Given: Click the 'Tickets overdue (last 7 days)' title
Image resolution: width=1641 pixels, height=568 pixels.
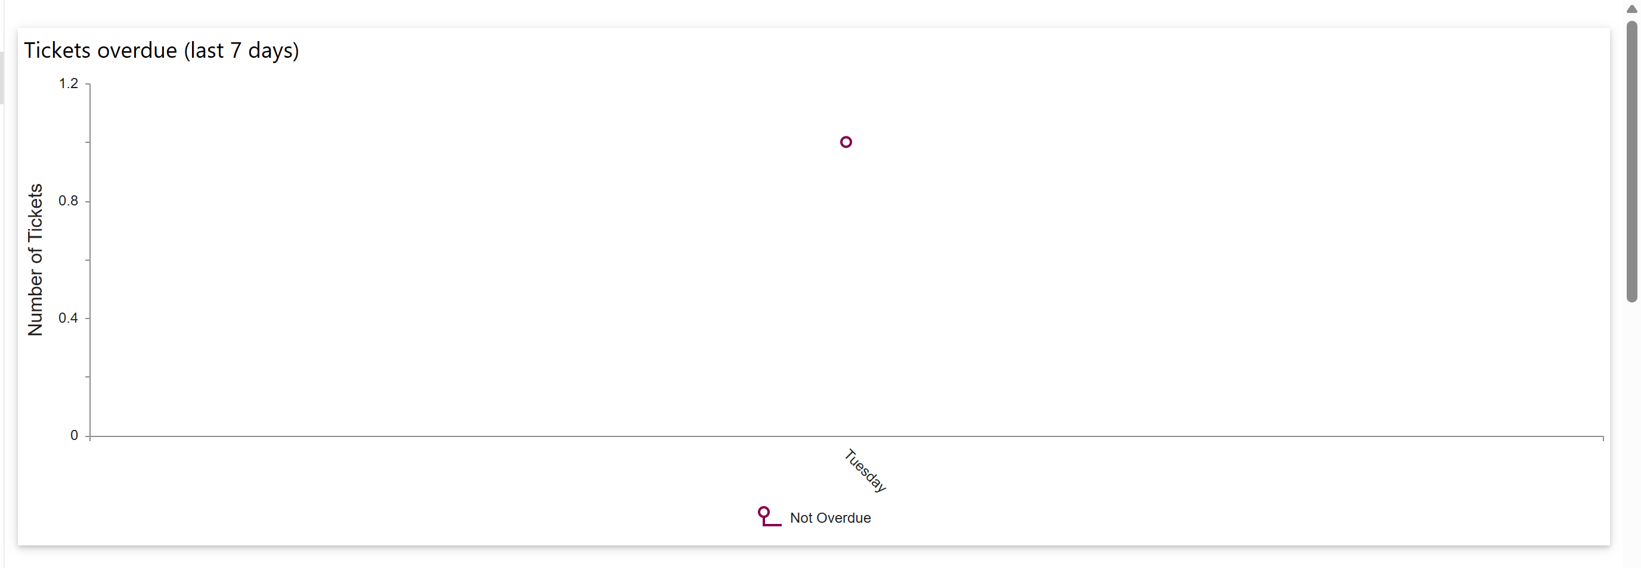Looking at the screenshot, I should (x=161, y=50).
